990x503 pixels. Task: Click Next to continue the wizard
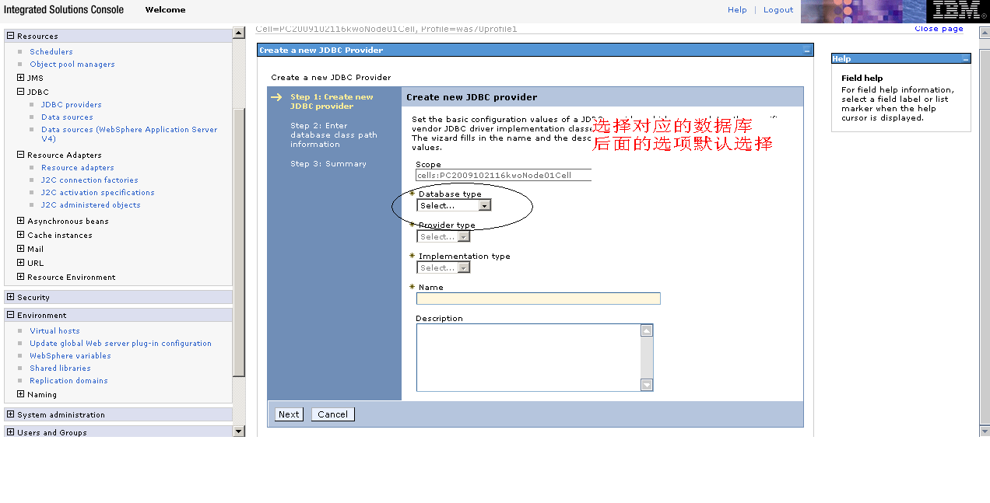pos(288,414)
